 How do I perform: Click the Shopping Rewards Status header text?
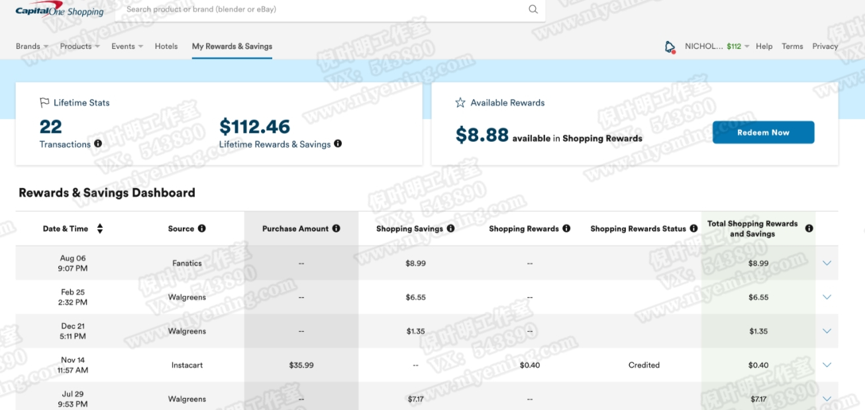pos(638,229)
